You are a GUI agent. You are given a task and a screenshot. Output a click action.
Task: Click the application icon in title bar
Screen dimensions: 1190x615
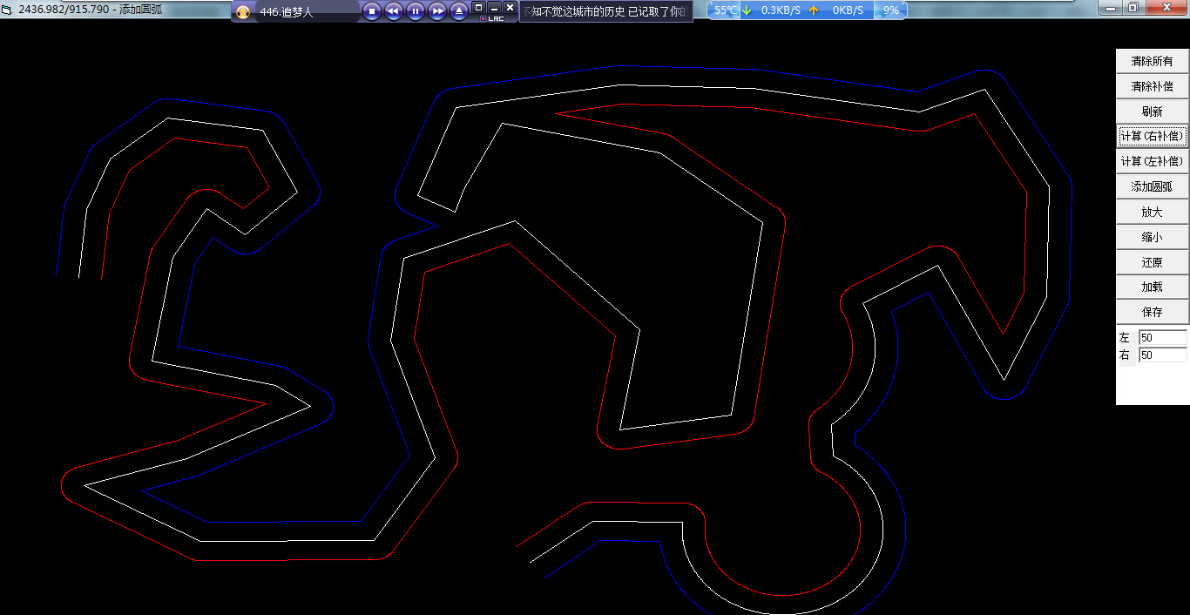tap(7, 10)
